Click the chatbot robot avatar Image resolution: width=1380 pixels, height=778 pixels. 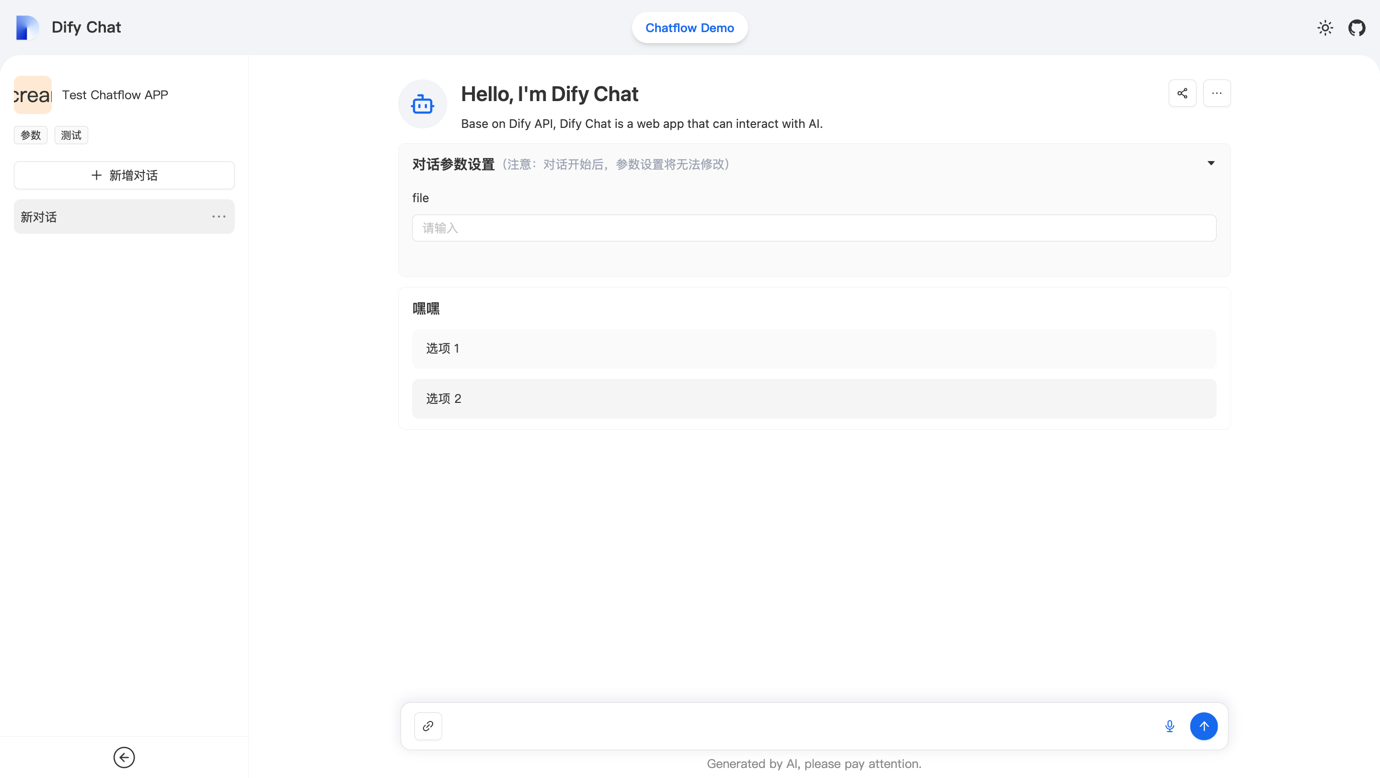422,104
